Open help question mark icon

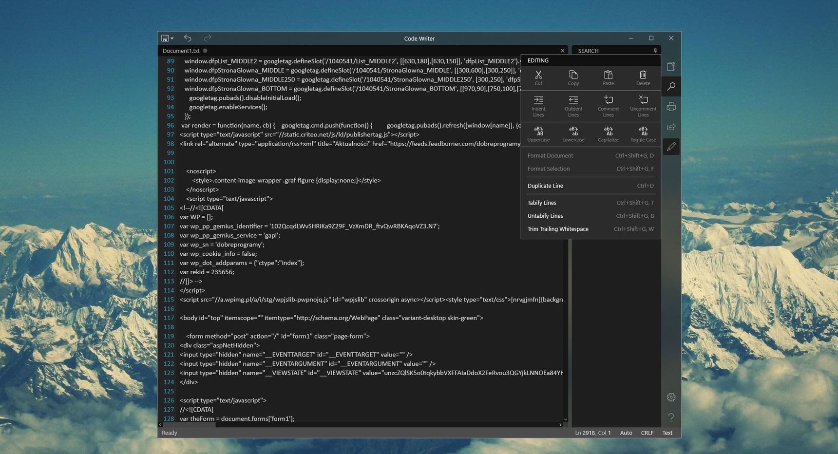tap(671, 417)
